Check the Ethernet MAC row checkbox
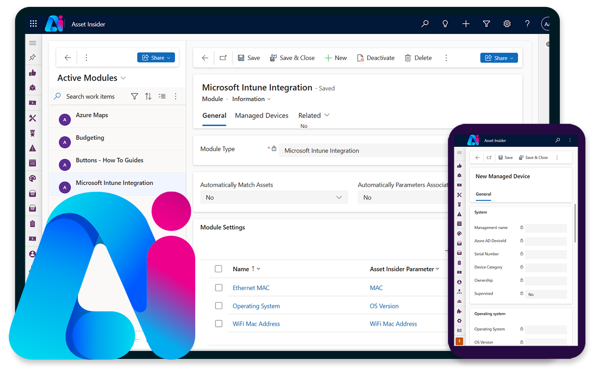The width and height of the screenshot is (596, 380). pos(219,288)
